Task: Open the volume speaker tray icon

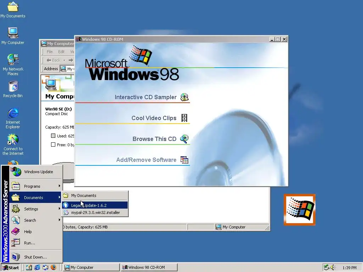Action: [x=333, y=267]
